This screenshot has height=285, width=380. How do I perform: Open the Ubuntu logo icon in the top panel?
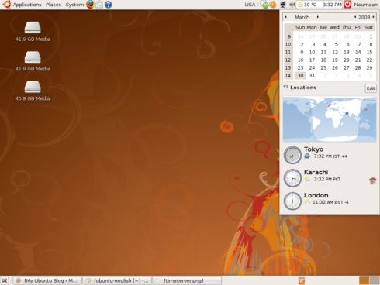(x=6, y=5)
